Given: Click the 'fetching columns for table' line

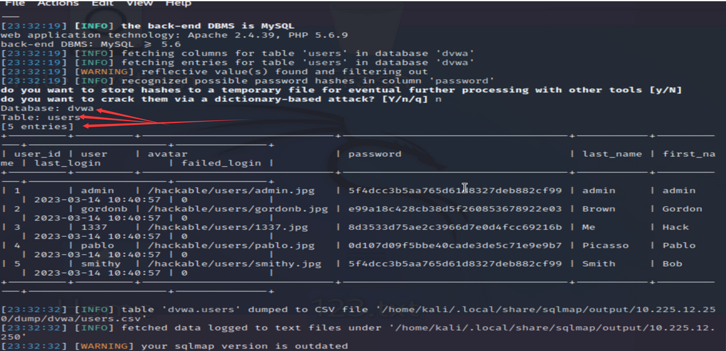Looking at the screenshot, I should 238,54.
